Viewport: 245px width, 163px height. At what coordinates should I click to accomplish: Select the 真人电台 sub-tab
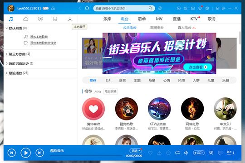pos(185,28)
